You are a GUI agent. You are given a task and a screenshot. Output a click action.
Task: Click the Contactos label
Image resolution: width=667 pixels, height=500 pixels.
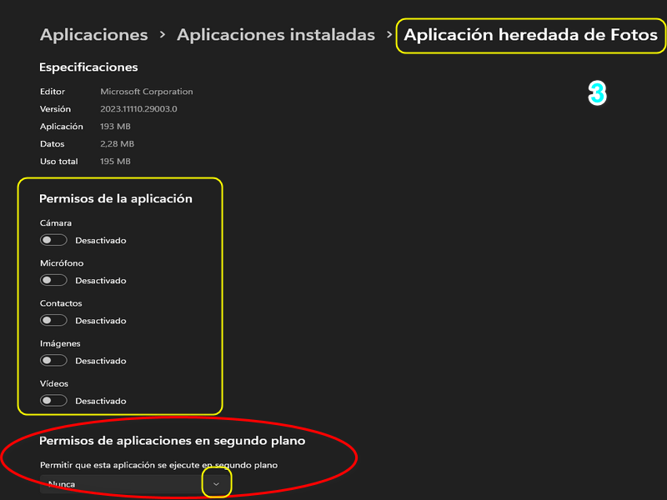coord(61,303)
